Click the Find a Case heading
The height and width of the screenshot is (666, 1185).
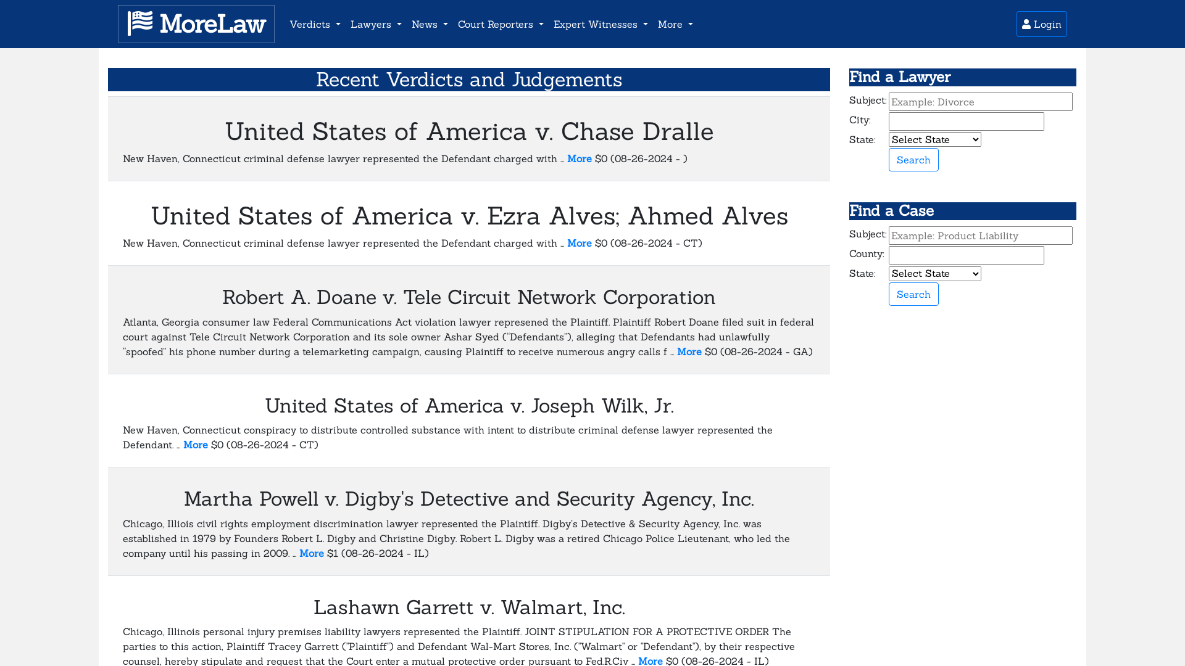click(963, 211)
